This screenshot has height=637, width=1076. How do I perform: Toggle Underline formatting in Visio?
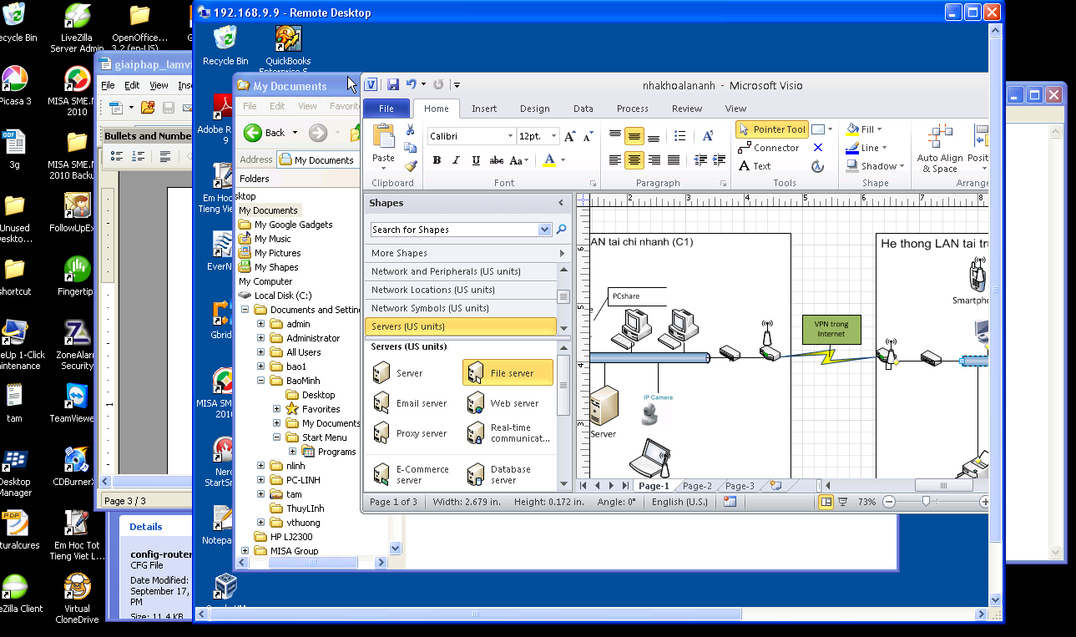[476, 160]
